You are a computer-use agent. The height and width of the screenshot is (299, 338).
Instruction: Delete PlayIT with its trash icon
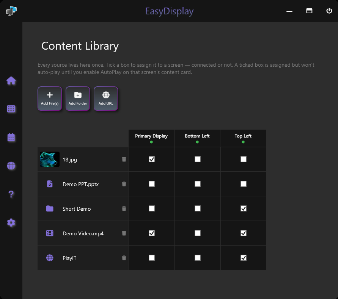click(x=124, y=258)
